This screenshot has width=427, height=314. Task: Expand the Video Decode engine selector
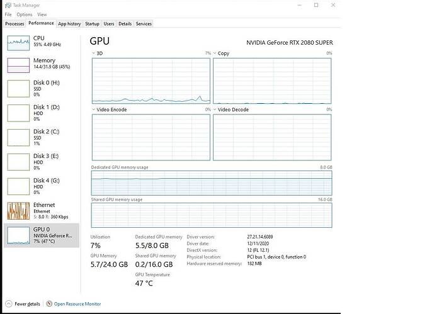(x=215, y=109)
